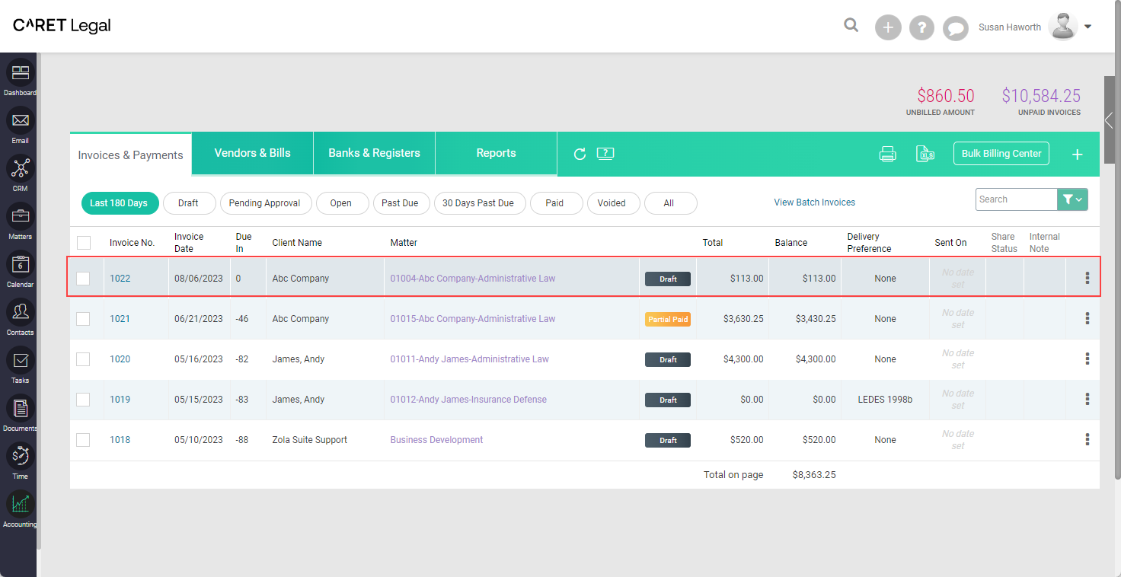This screenshot has height=577, width=1121.
Task: Expand the side panel chevron on the right edge
Action: [1109, 120]
